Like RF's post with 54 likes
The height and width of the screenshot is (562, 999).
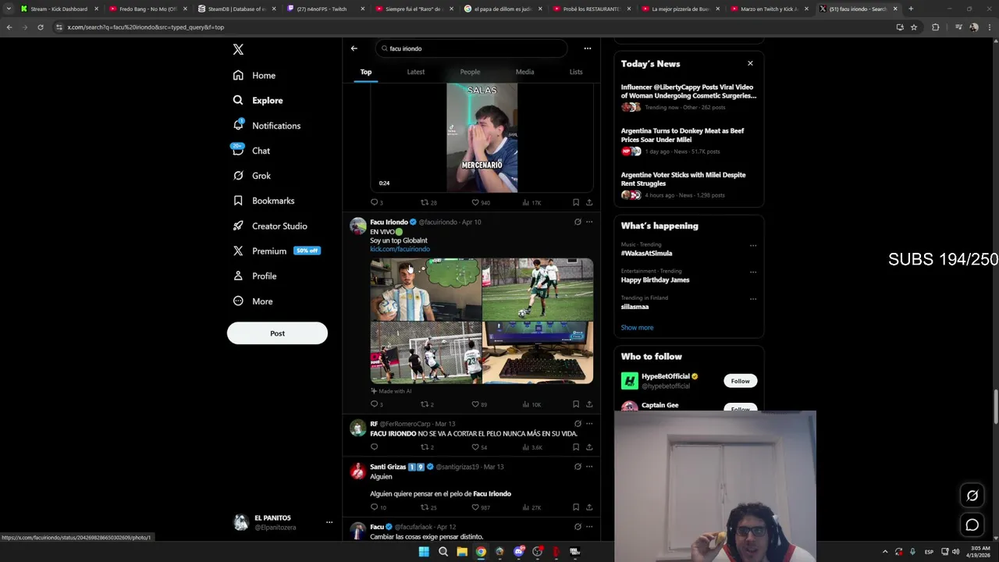479,447
